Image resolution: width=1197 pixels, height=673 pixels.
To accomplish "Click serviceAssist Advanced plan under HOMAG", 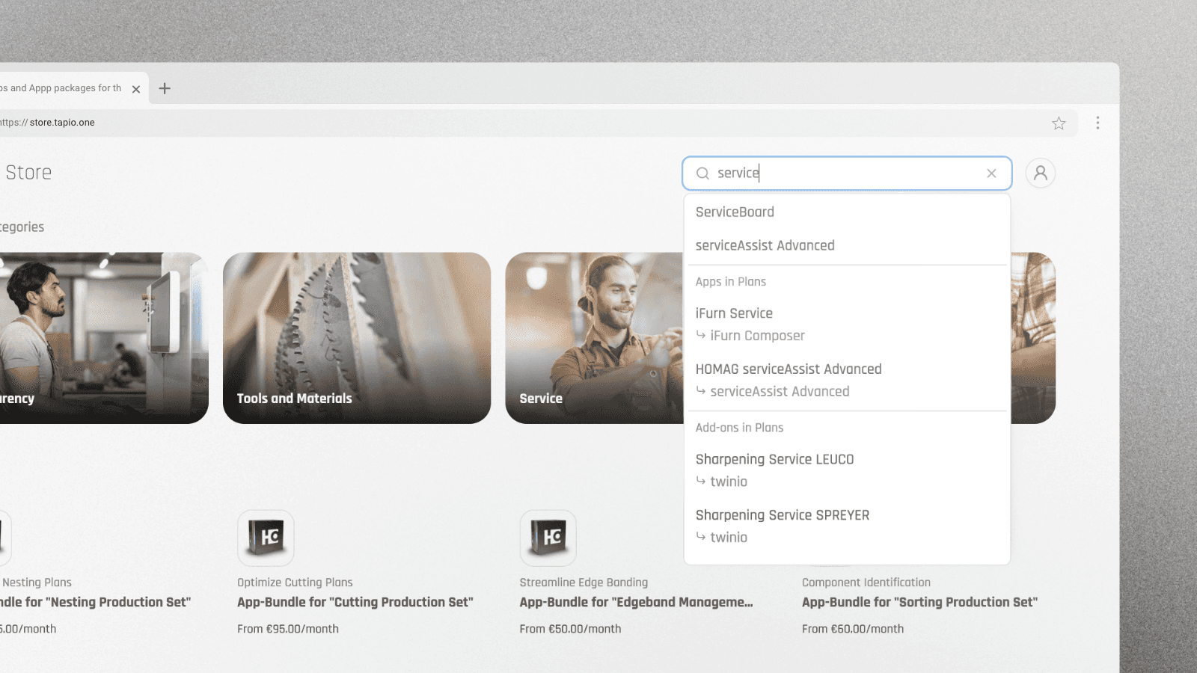I will pos(780,392).
